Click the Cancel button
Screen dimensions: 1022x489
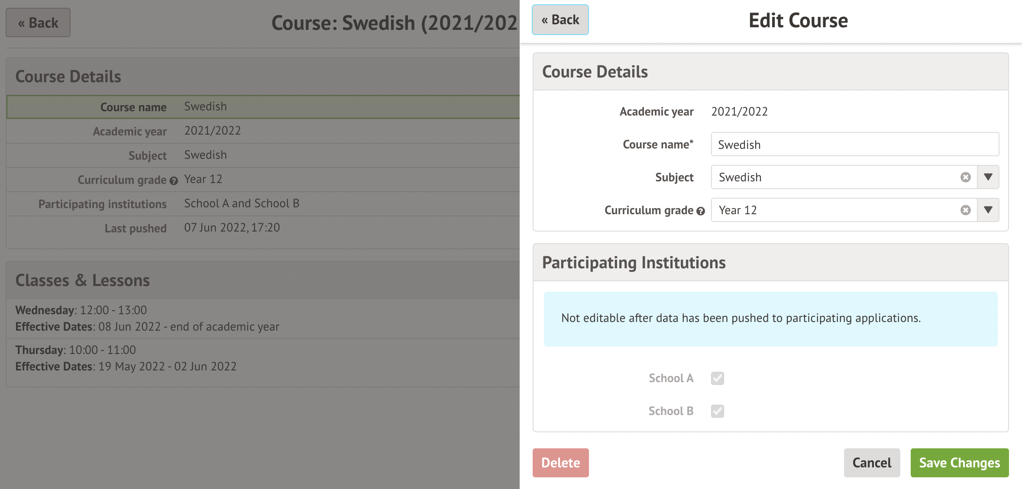tap(871, 463)
